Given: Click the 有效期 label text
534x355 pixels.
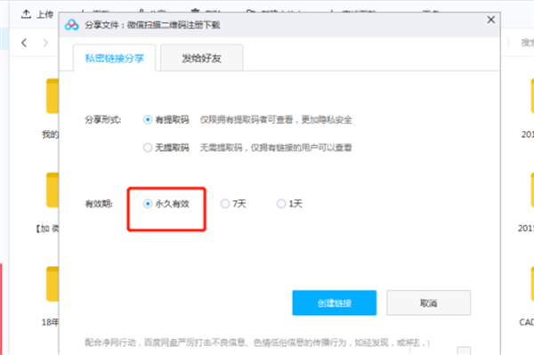Looking at the screenshot, I should coord(99,204).
